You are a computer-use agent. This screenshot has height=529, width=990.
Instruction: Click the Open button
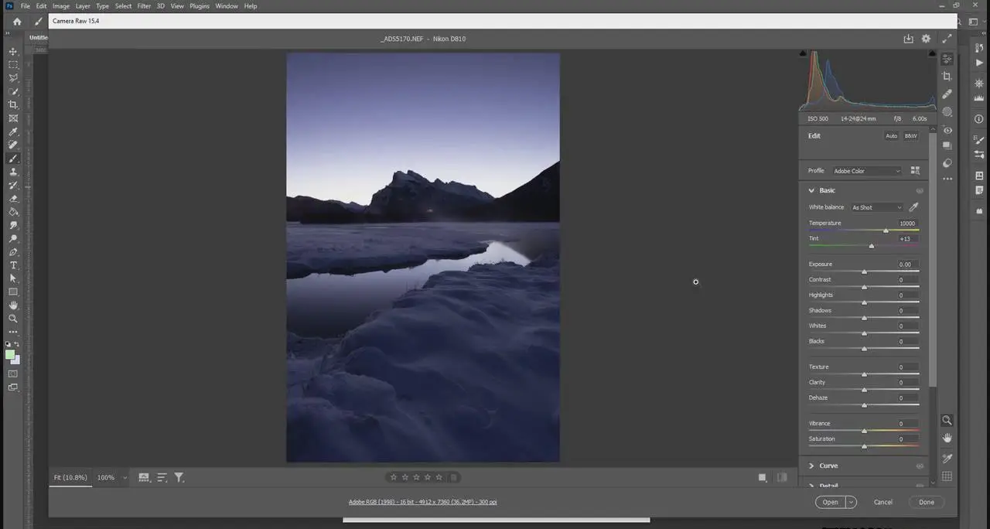point(830,502)
